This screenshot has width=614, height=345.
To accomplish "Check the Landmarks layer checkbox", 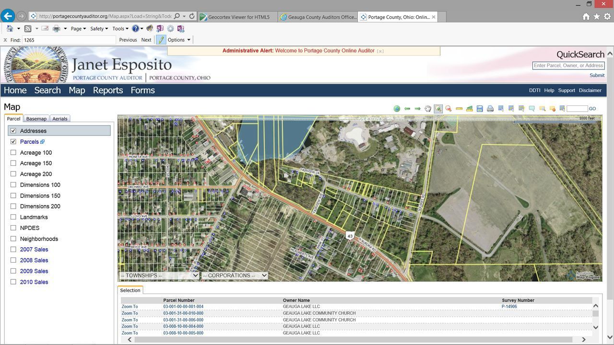I will pyautogui.click(x=13, y=217).
